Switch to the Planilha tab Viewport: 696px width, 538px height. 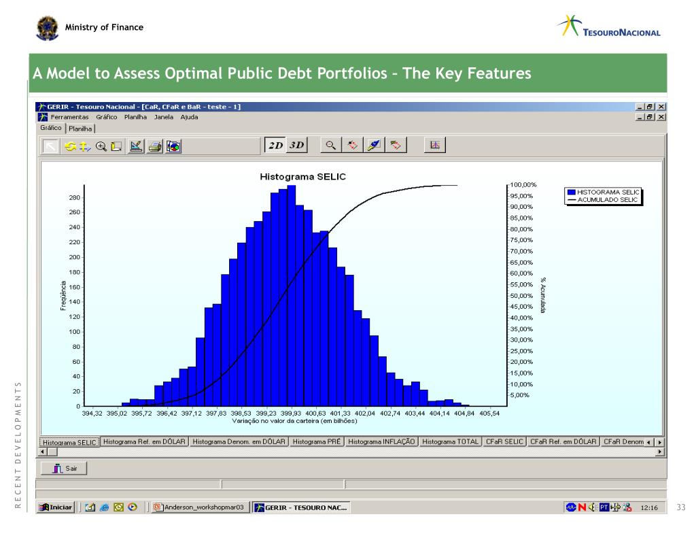[x=80, y=129]
